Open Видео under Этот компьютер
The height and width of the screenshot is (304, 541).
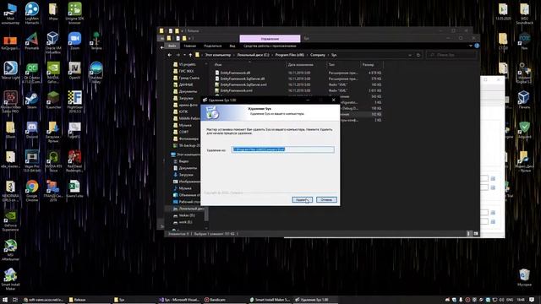click(x=183, y=161)
